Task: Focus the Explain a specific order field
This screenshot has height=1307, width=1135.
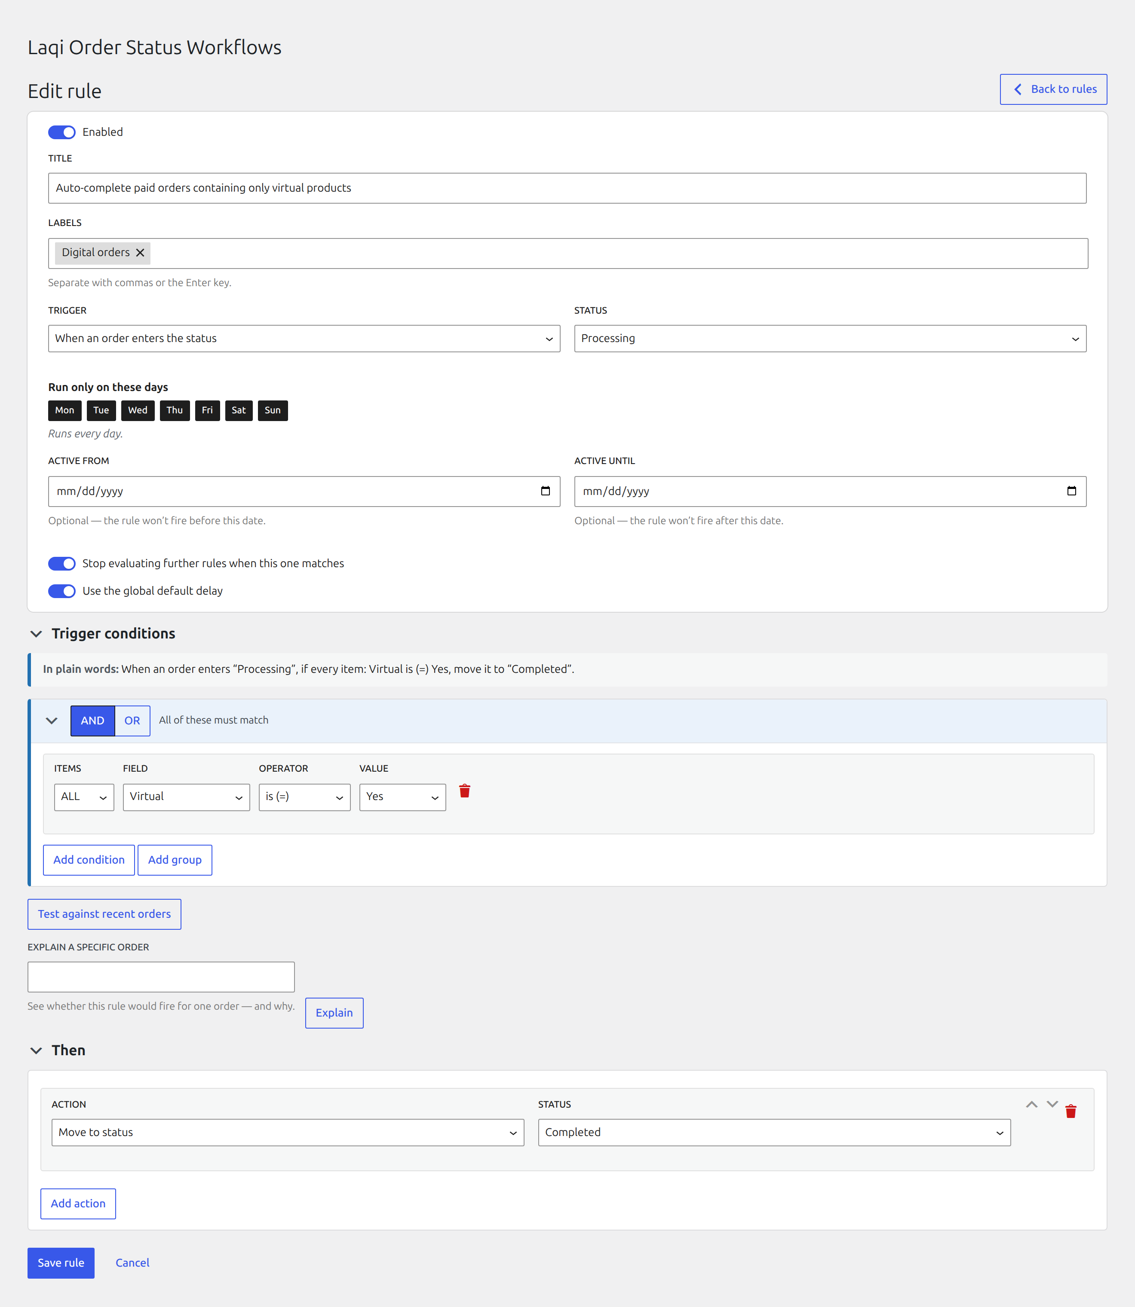Action: click(x=161, y=977)
